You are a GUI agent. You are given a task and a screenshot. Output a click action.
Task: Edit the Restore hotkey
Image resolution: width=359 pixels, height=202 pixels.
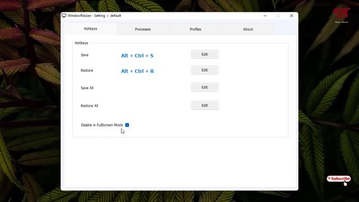click(x=205, y=70)
